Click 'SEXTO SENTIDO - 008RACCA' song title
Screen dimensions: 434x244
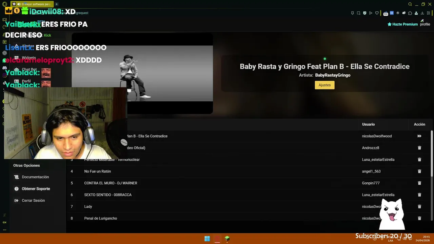coord(108,195)
